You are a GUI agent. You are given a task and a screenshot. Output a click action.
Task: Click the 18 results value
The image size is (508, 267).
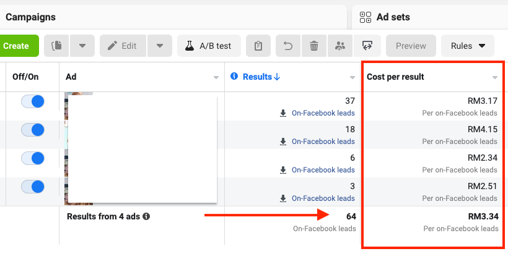coord(350,129)
